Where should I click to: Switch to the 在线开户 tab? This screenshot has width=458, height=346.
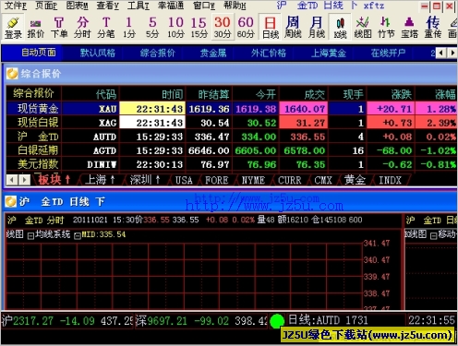click(388, 53)
